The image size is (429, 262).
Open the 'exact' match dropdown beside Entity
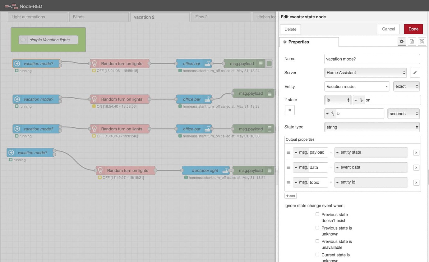406,86
